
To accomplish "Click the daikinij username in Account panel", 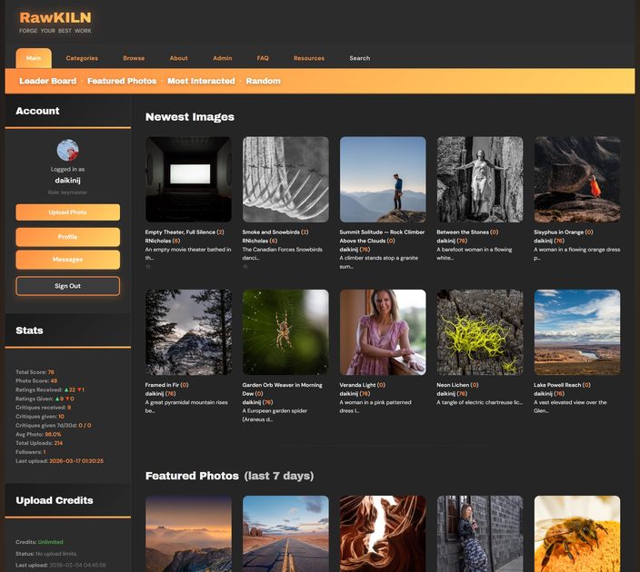I will [x=68, y=180].
